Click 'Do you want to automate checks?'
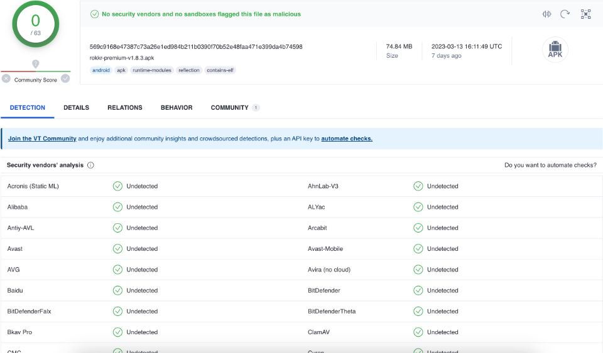This screenshot has width=603, height=353. (550, 165)
